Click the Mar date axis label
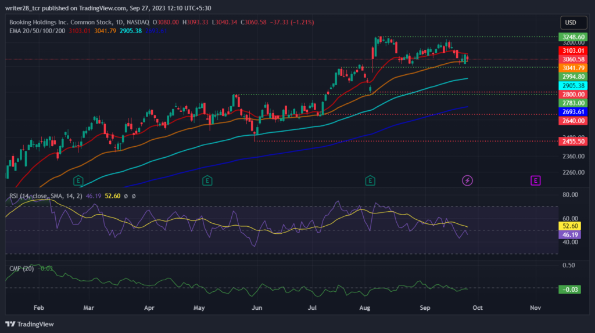595x333 pixels. click(88, 307)
